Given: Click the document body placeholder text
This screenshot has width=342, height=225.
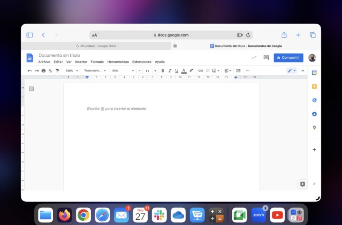Looking at the screenshot, I should tap(117, 108).
